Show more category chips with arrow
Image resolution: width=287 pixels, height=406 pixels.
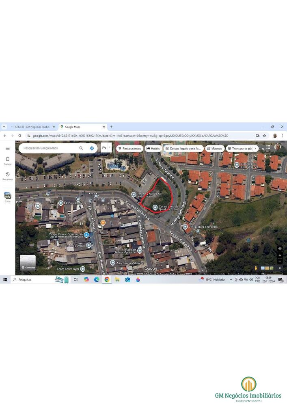(x=255, y=148)
